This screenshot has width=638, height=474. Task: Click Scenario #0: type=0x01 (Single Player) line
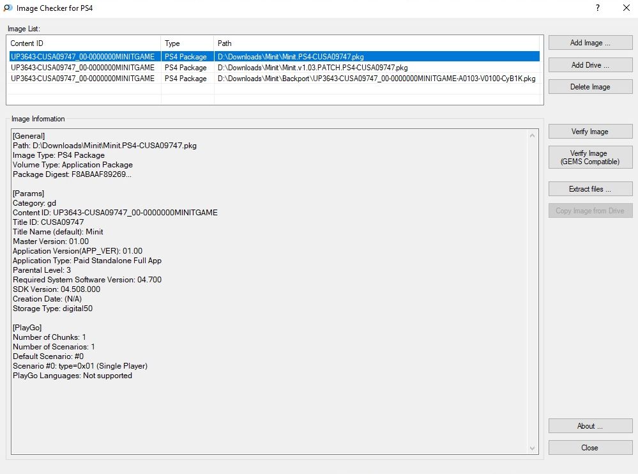tap(80, 366)
